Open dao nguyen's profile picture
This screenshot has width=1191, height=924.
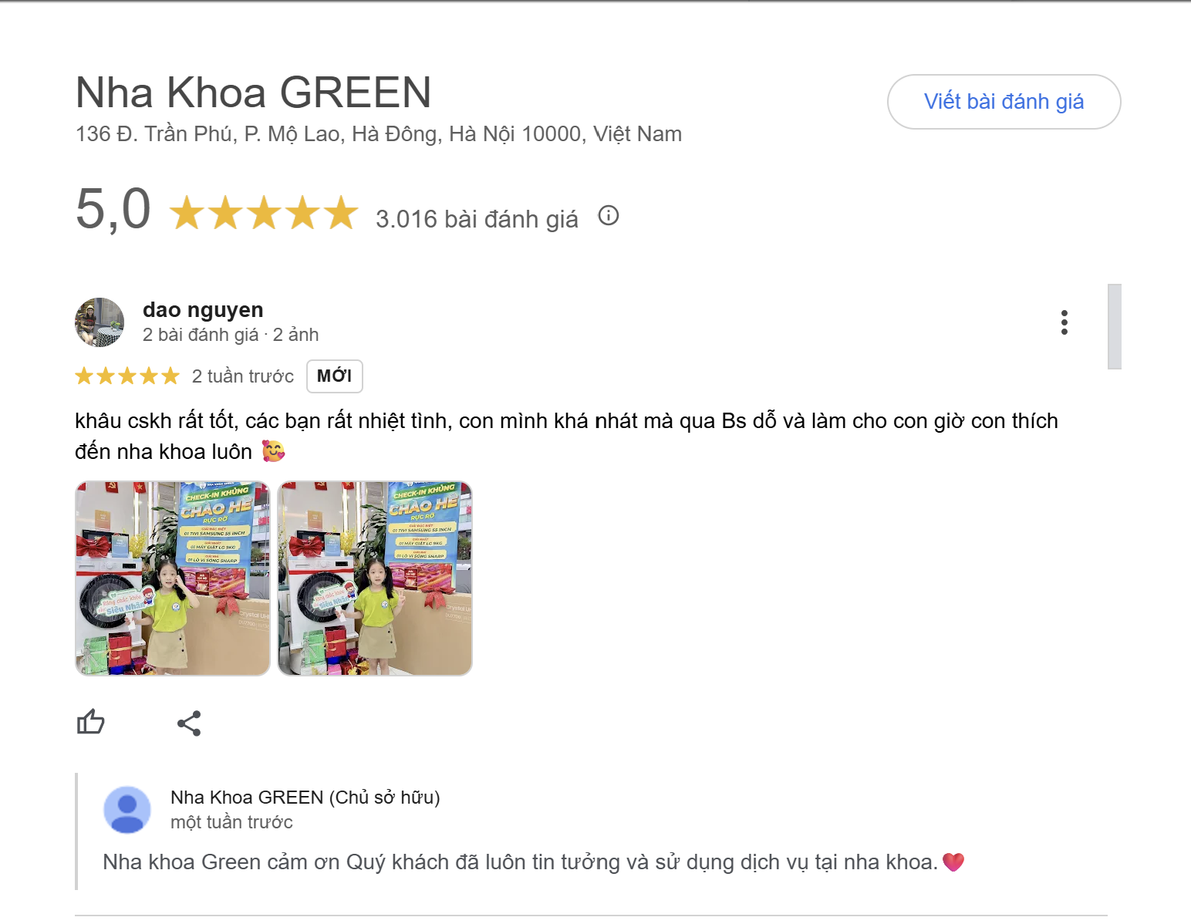coord(100,322)
